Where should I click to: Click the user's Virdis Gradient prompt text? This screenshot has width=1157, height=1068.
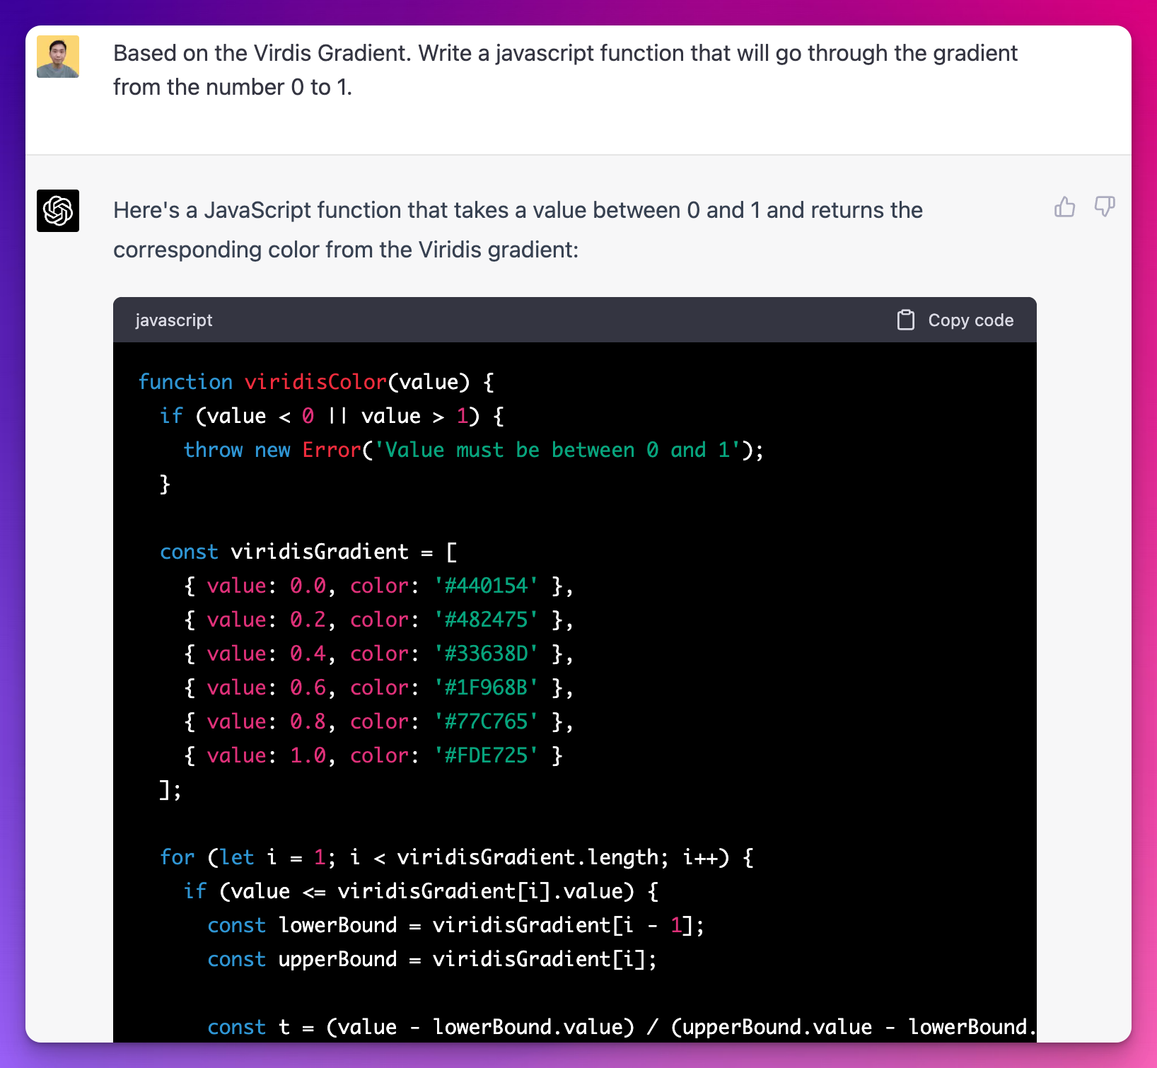(564, 70)
